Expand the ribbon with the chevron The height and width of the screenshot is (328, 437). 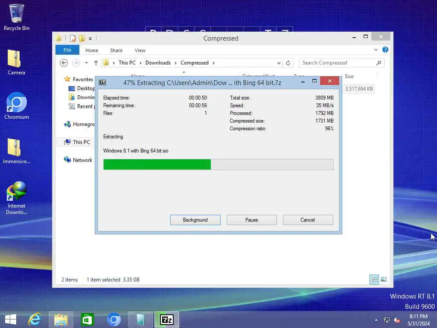point(376,50)
